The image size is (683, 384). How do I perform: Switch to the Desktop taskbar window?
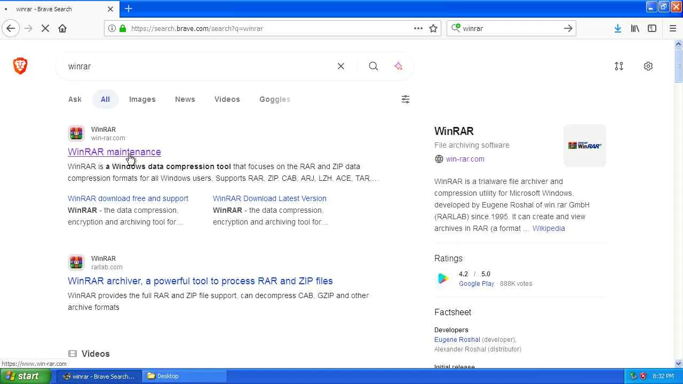(x=185, y=376)
